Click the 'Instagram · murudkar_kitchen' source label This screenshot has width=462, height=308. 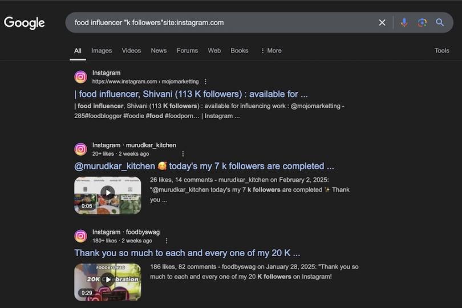[134, 145]
